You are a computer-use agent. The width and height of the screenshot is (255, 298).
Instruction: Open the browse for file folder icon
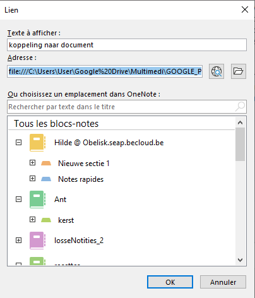coord(239,71)
